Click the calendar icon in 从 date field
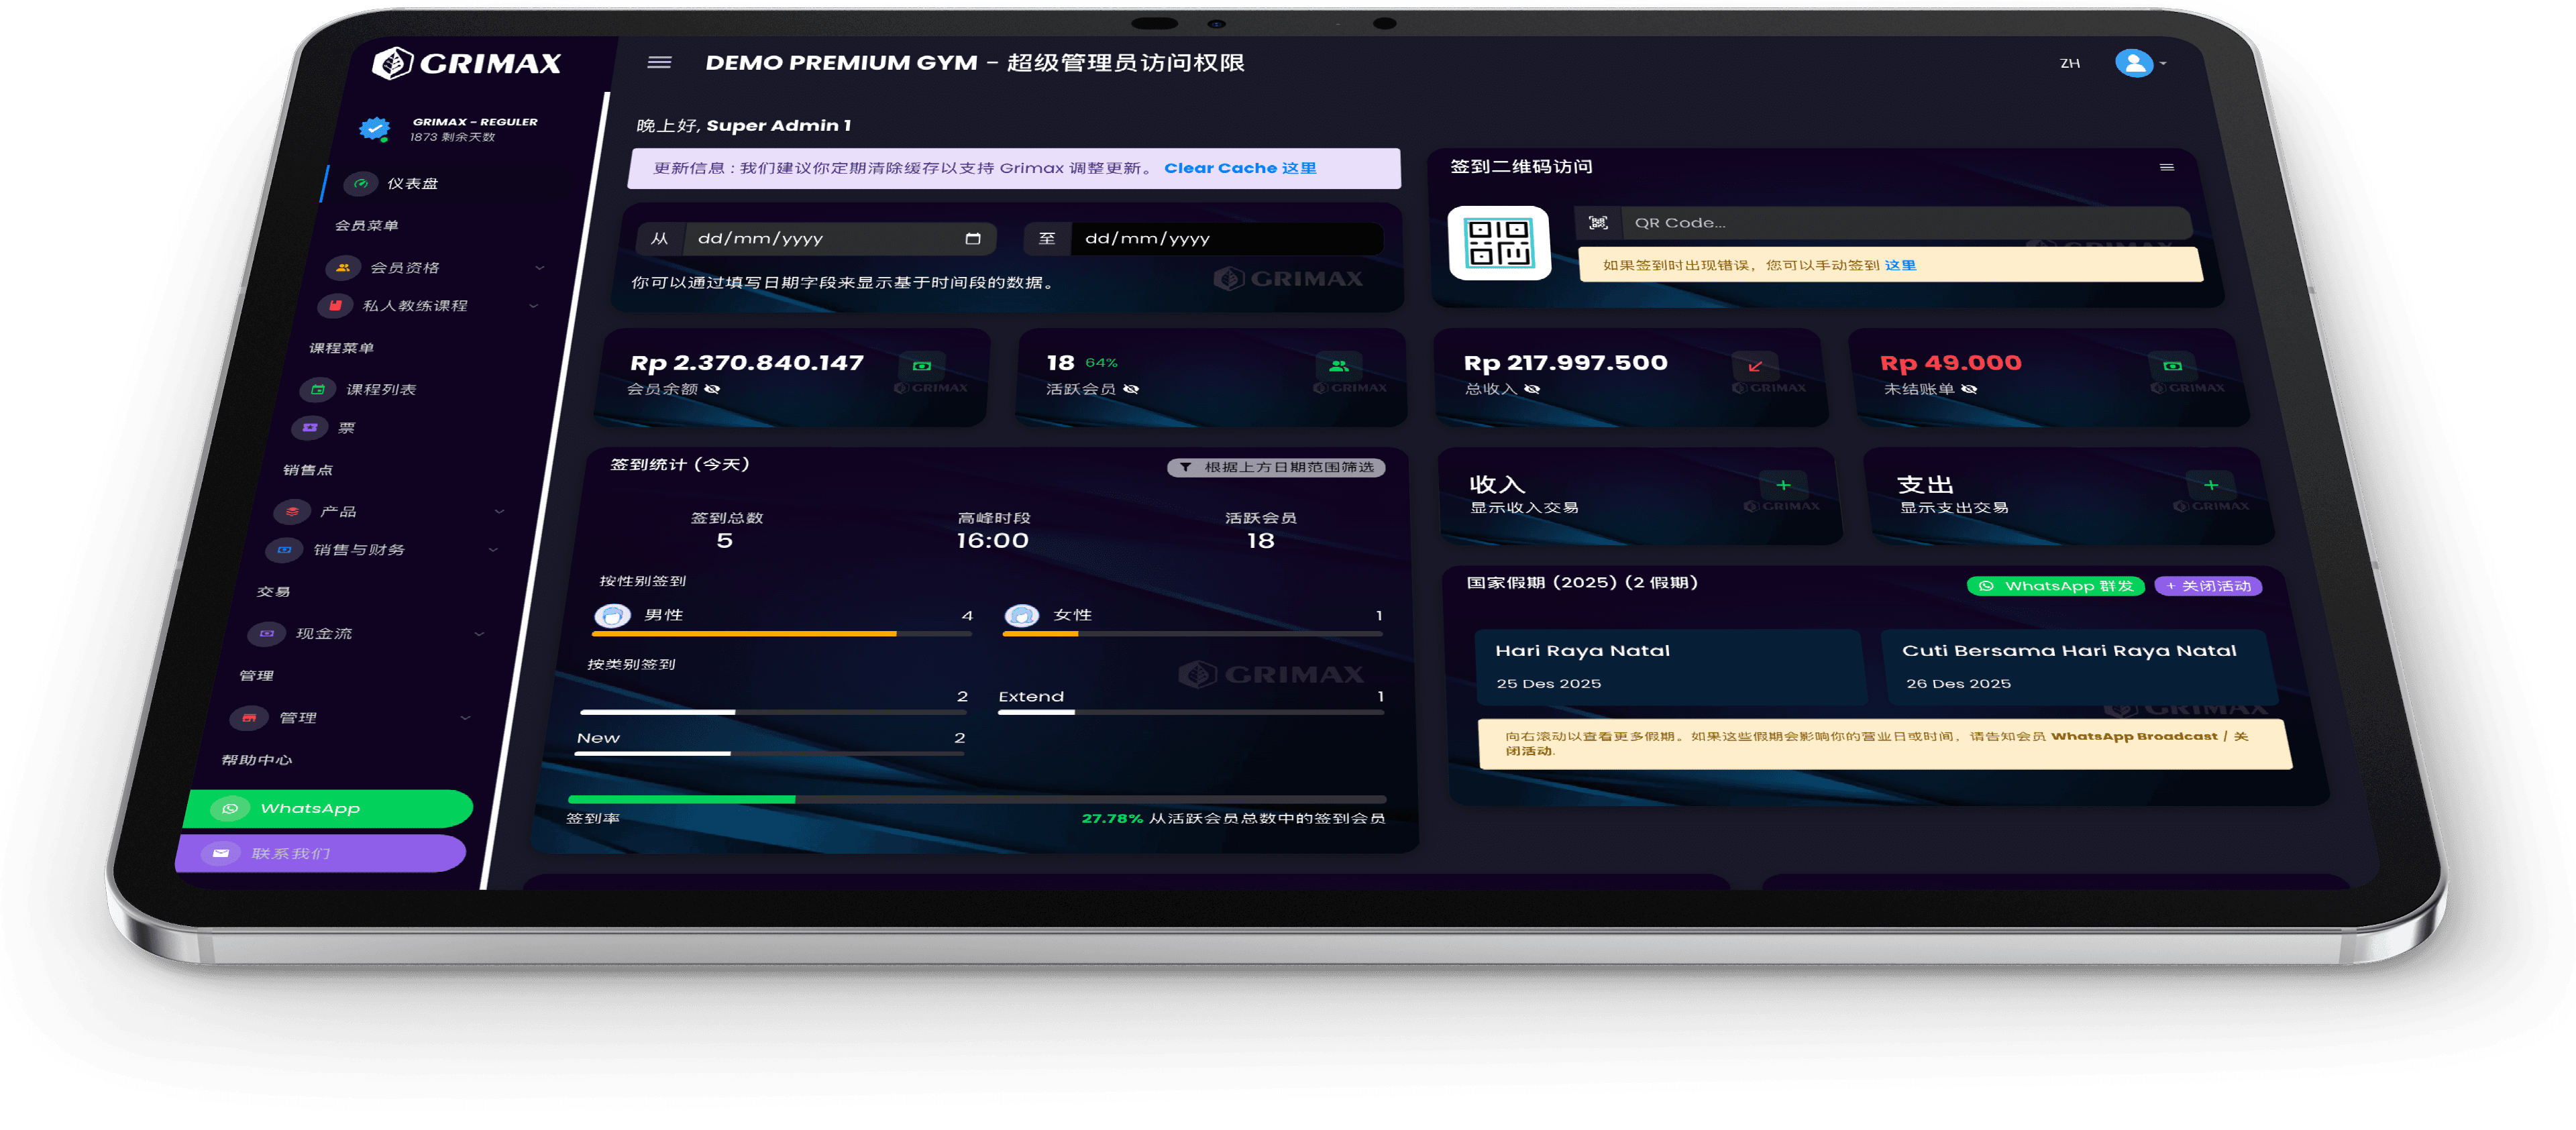 pos(972,239)
